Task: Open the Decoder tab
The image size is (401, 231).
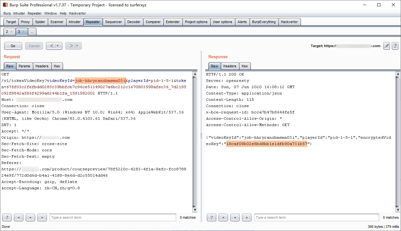Action: pyautogui.click(x=134, y=22)
